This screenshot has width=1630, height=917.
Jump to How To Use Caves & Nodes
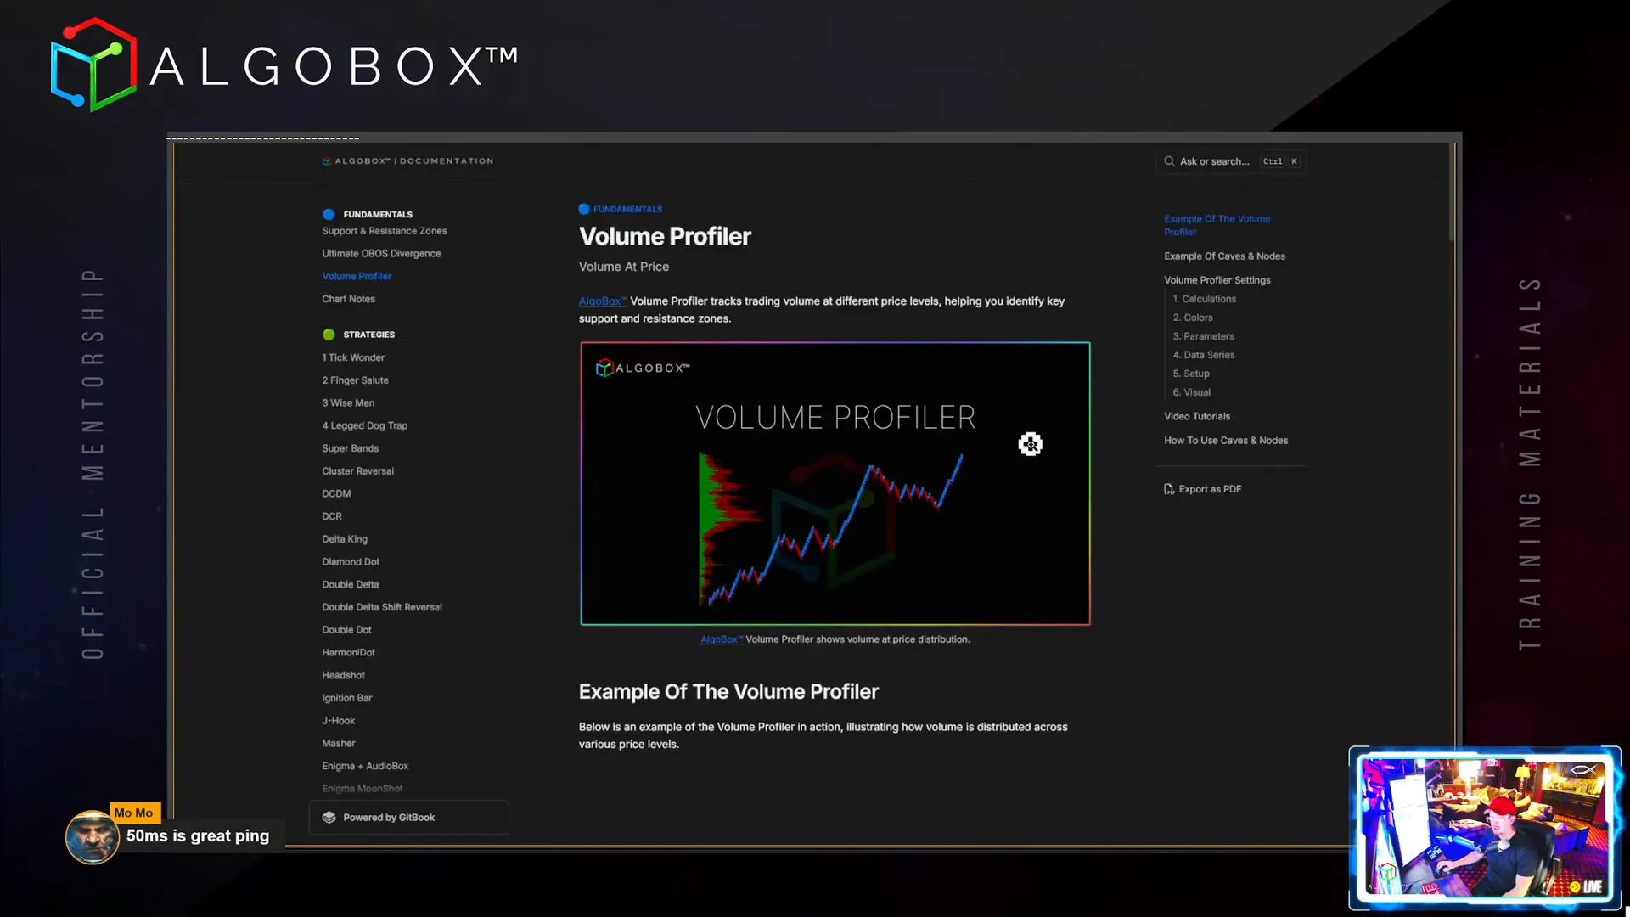coord(1225,441)
